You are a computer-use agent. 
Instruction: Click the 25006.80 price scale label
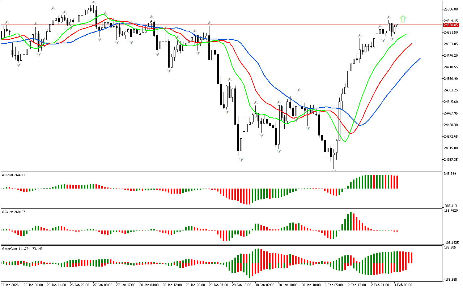point(451,9)
